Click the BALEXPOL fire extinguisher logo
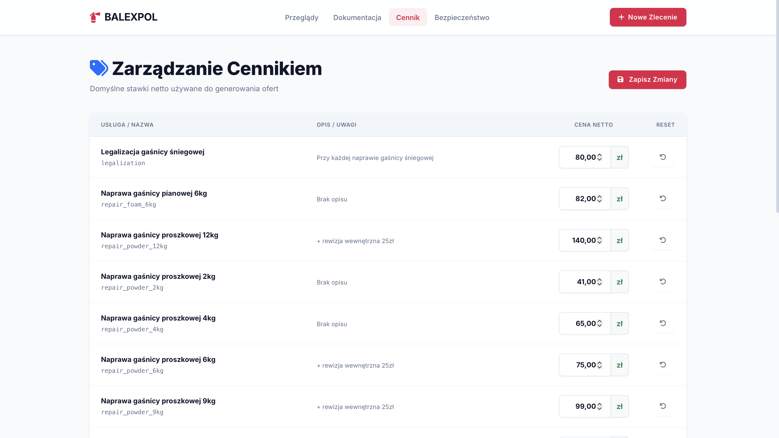779x438 pixels. tap(95, 17)
